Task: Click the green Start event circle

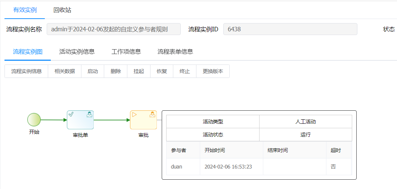Action: click(x=34, y=120)
